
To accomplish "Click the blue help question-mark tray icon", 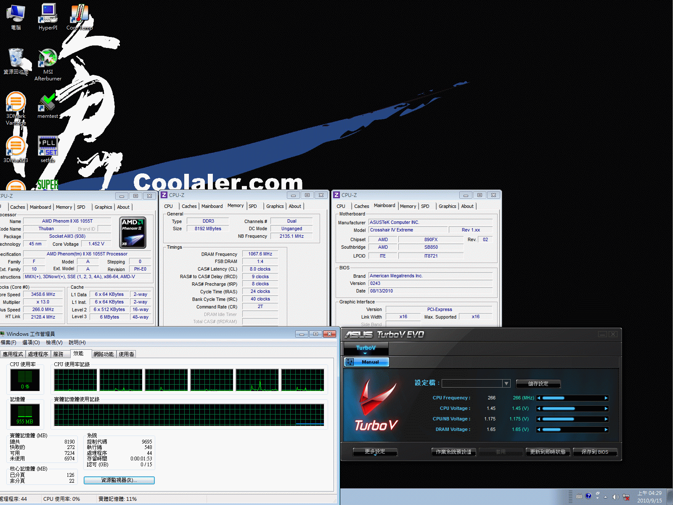I will [x=588, y=496].
